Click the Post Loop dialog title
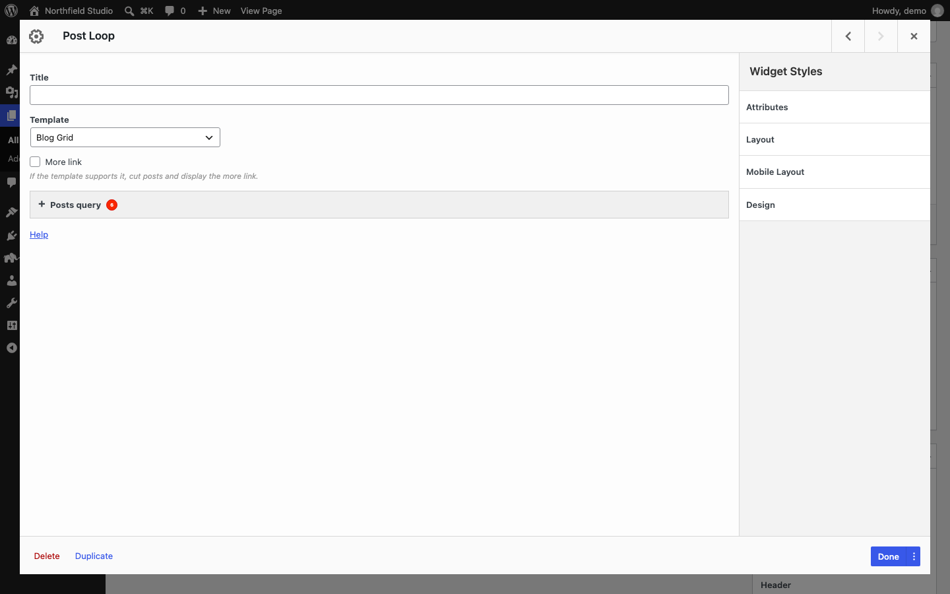The image size is (950, 594). (x=88, y=36)
